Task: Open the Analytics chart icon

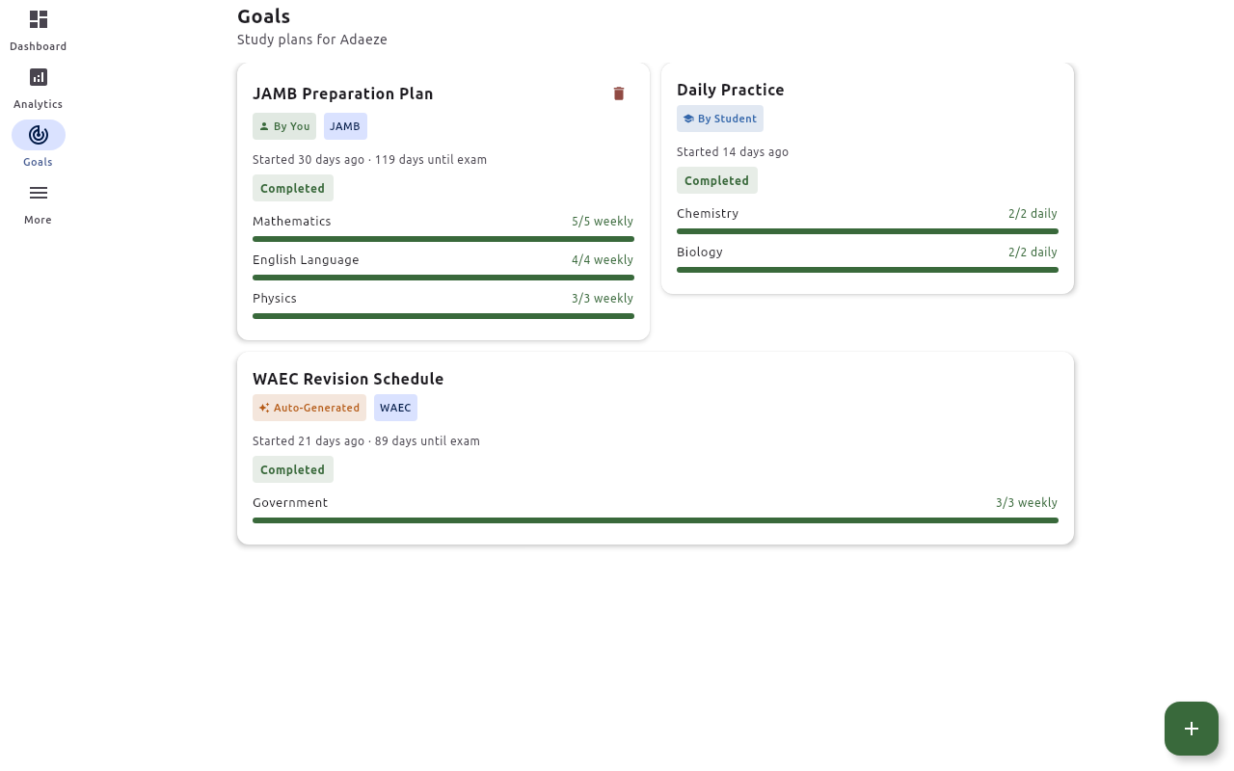Action: [x=39, y=78]
